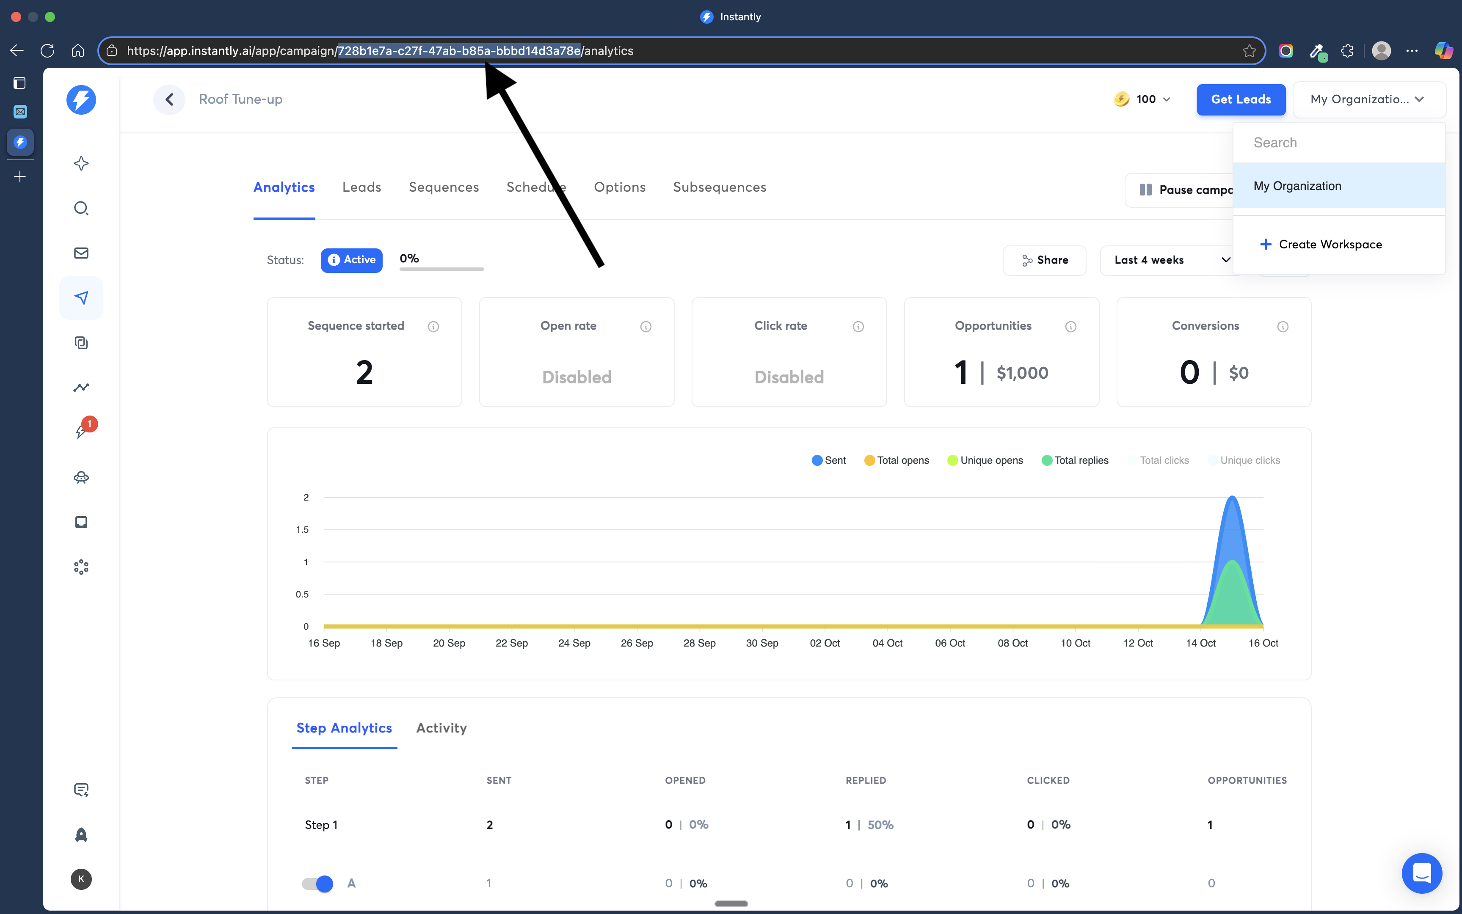1462x914 pixels.
Task: Disable step variant A with its toggle
Action: tap(316, 883)
